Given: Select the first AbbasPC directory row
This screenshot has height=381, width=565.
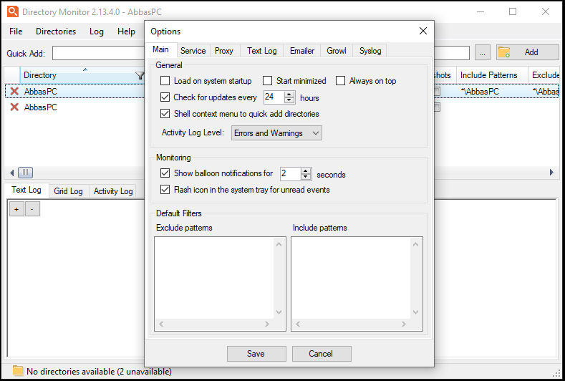Looking at the screenshot, I should [75, 91].
